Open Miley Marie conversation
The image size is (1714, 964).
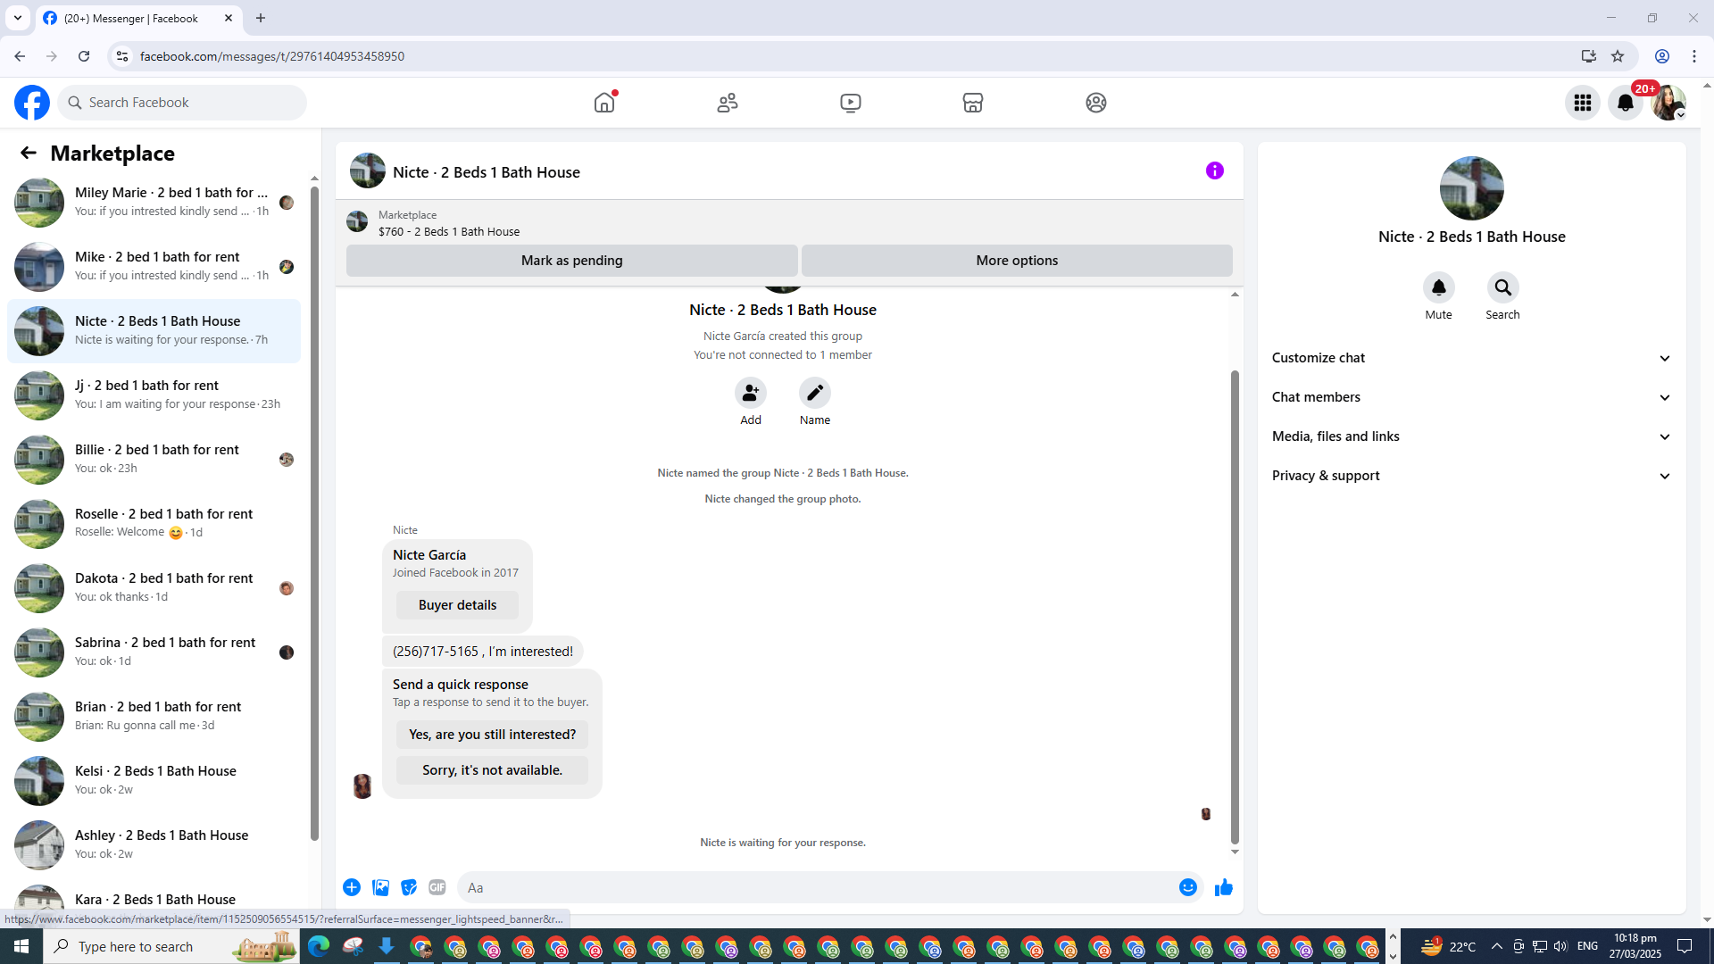pos(154,203)
